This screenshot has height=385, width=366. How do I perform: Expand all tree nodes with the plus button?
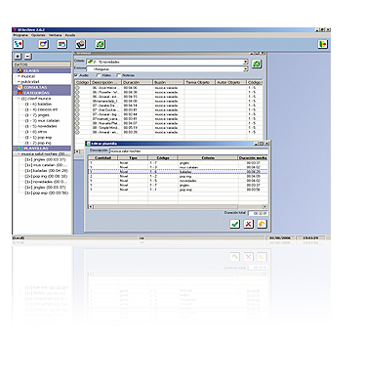click(18, 57)
